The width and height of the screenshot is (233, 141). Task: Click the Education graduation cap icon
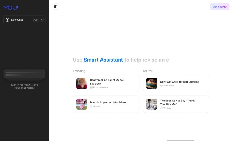[x=161, y=85]
